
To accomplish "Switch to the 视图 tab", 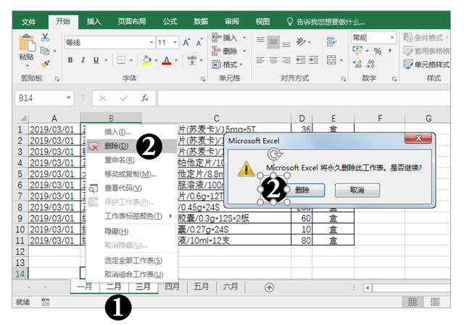I will (x=262, y=22).
